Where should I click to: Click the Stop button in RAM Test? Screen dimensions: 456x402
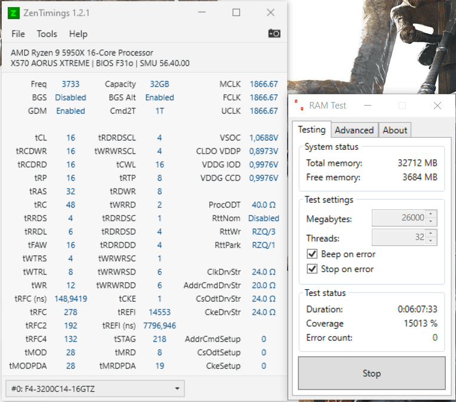click(x=372, y=373)
